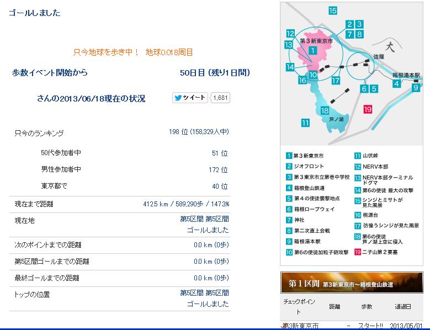Click legend entry 神社
Screen dimensions: 430x330
(295, 220)
